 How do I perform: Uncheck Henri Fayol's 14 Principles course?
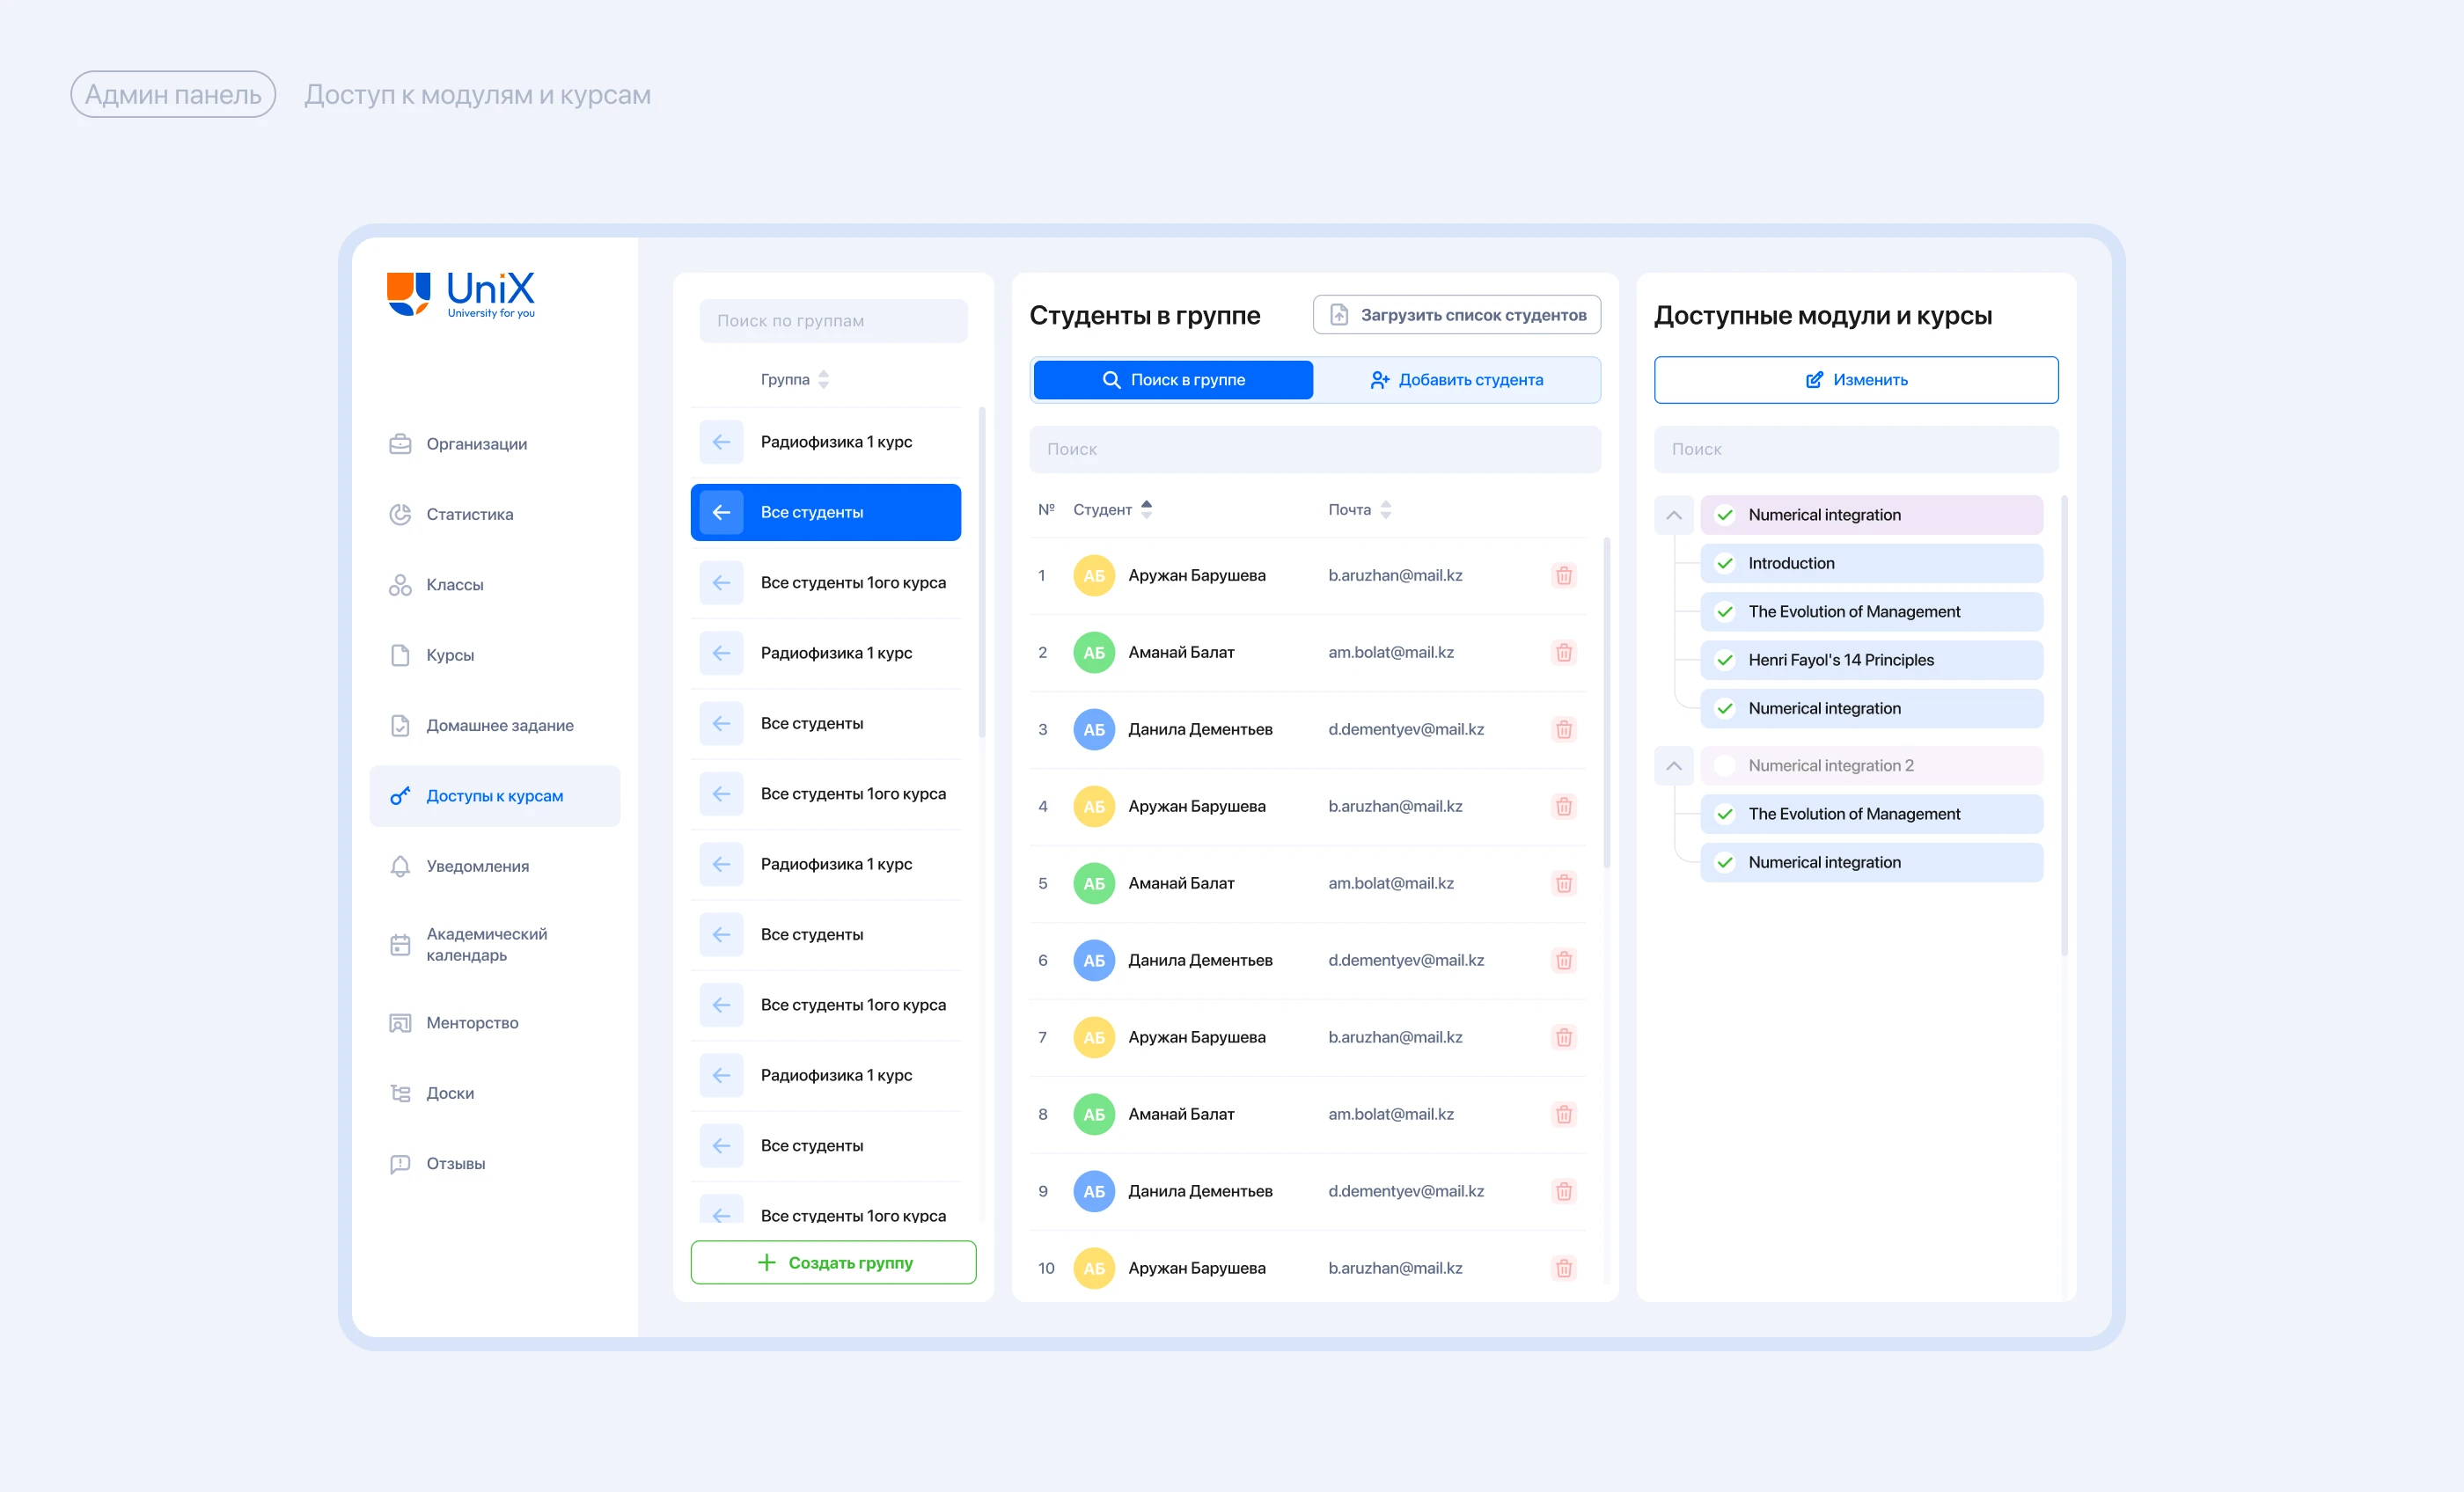[x=1724, y=660]
